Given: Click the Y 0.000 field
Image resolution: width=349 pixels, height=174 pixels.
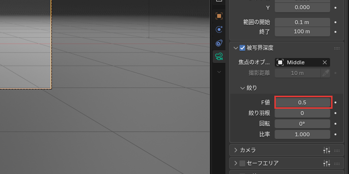Looking at the screenshot, I should (302, 8).
